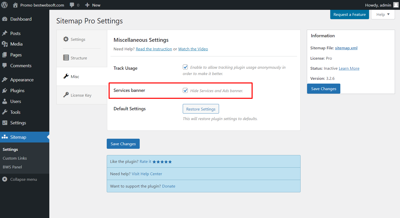Click the License Key tab key icon

(x=66, y=95)
